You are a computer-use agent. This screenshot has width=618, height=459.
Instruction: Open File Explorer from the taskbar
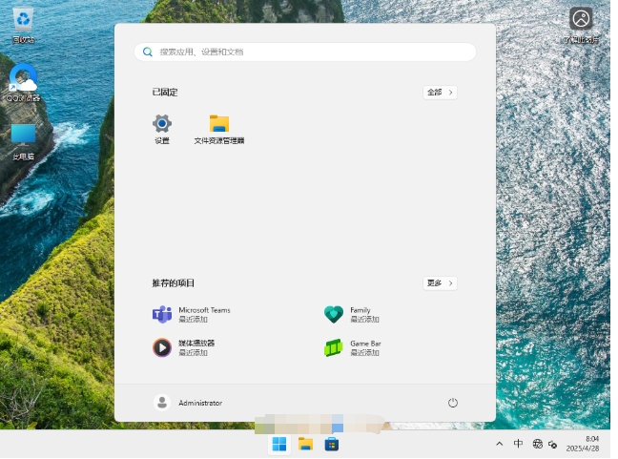[x=305, y=444]
